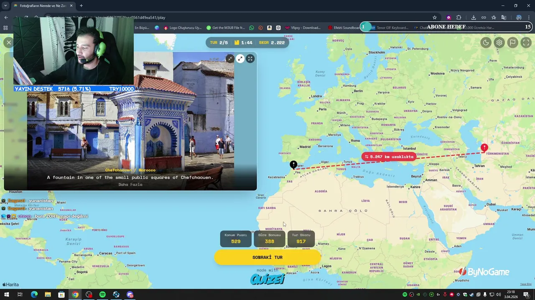Image resolution: width=535 pixels, height=300 pixels.
Task: Open the tab search dropdown
Action: [5, 6]
